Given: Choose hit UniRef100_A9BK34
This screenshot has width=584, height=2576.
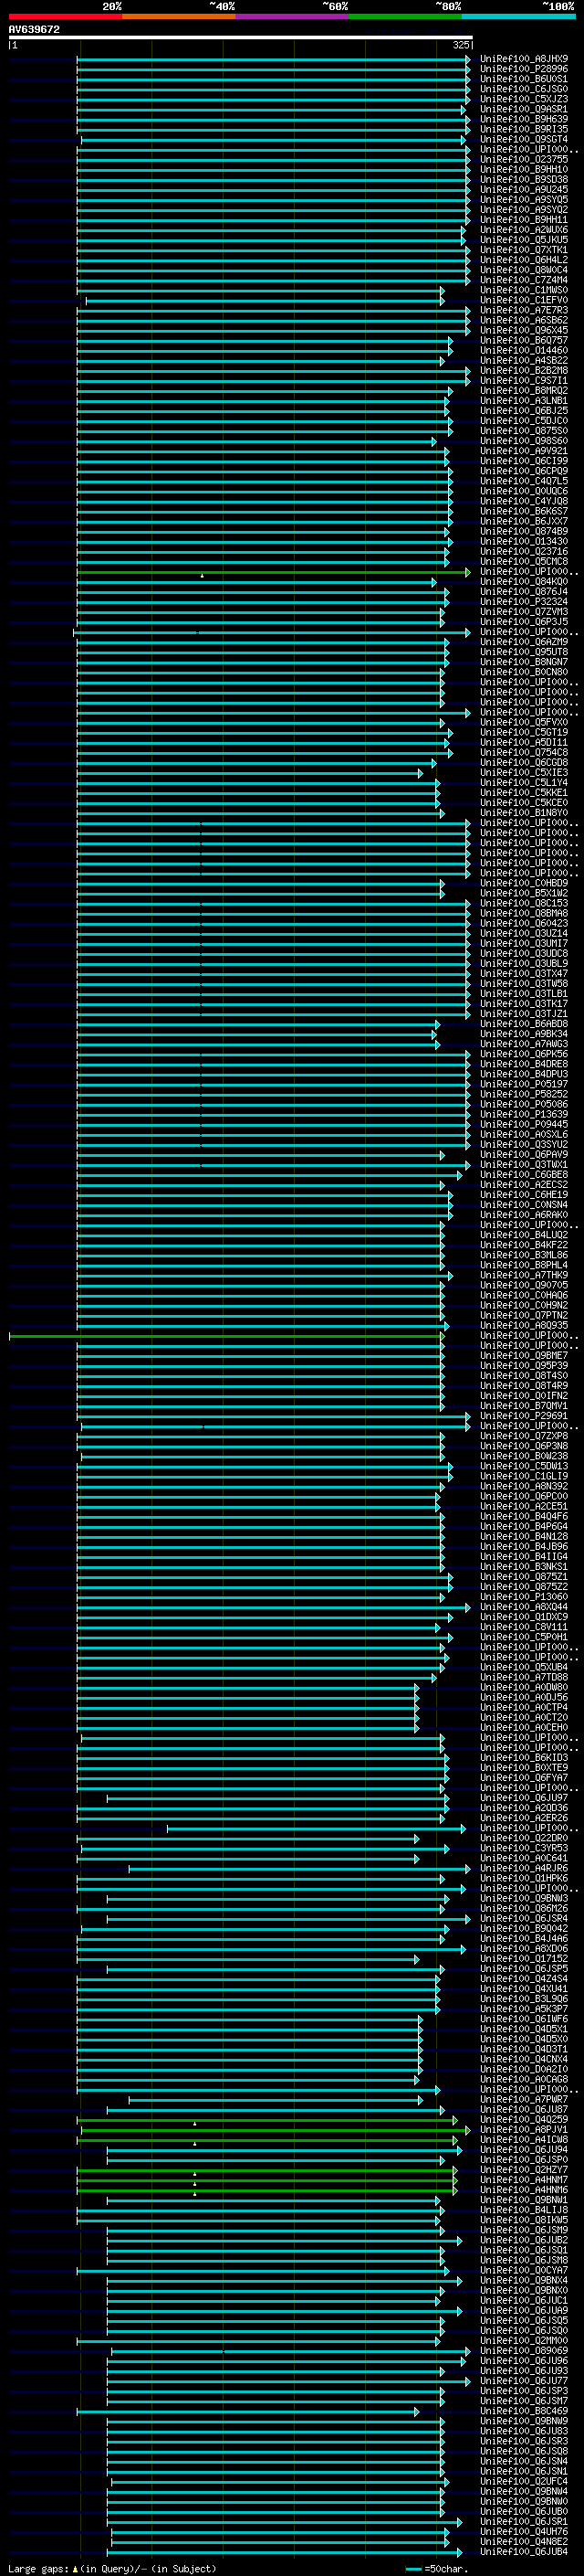Looking at the screenshot, I should [524, 1034].
